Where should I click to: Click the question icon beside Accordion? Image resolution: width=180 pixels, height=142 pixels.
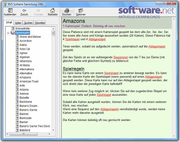(17, 41)
